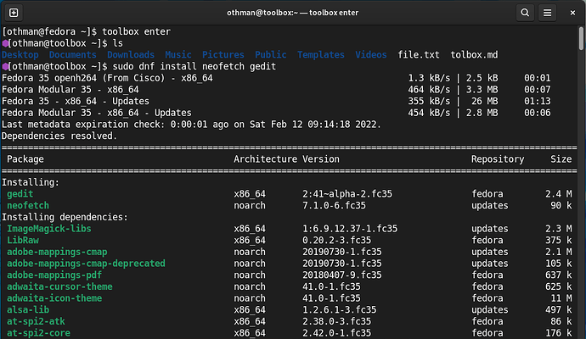
Task: Click the Public directory name
Action: [270, 54]
